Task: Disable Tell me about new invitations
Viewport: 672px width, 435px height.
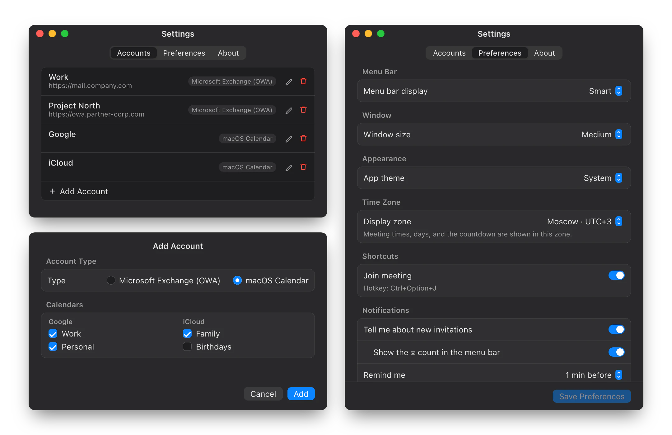Action: [x=616, y=329]
